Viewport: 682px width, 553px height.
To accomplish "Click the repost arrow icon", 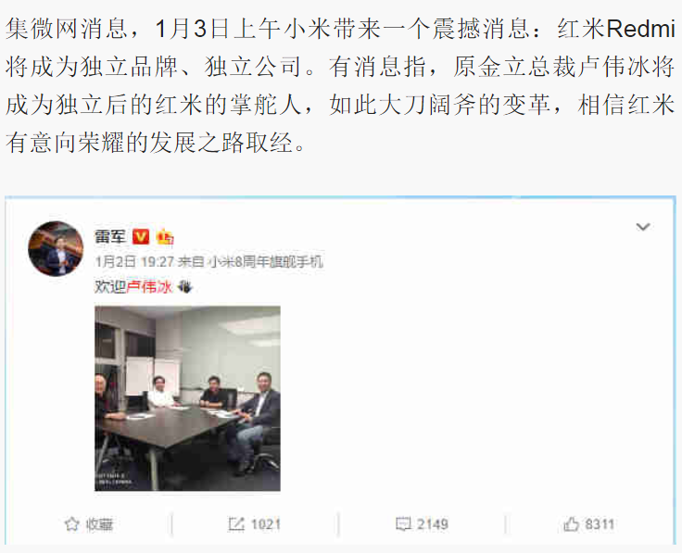I will [x=236, y=524].
